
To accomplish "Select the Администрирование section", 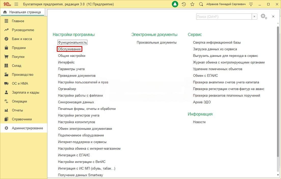I will pos(24,128).
